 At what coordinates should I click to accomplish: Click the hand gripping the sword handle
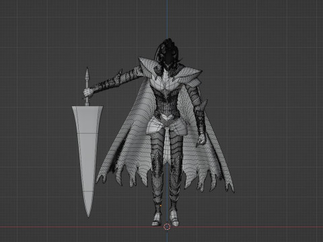coord(88,92)
